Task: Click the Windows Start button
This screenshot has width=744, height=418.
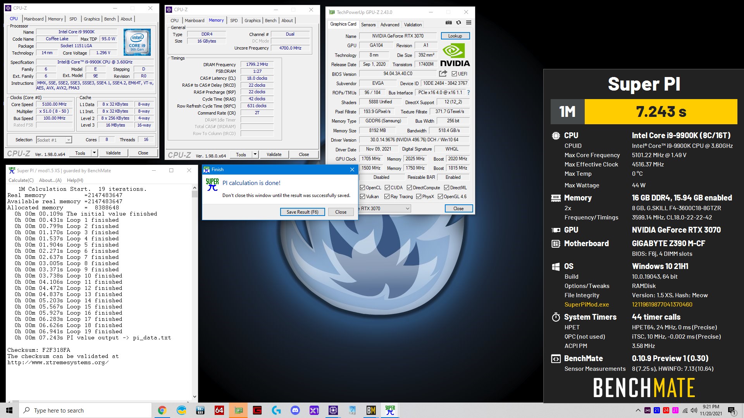Action: point(9,410)
